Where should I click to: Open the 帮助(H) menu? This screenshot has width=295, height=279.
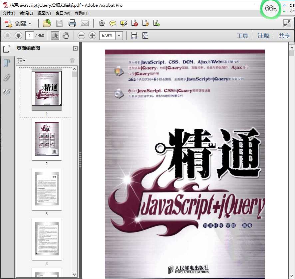coord(82,13)
